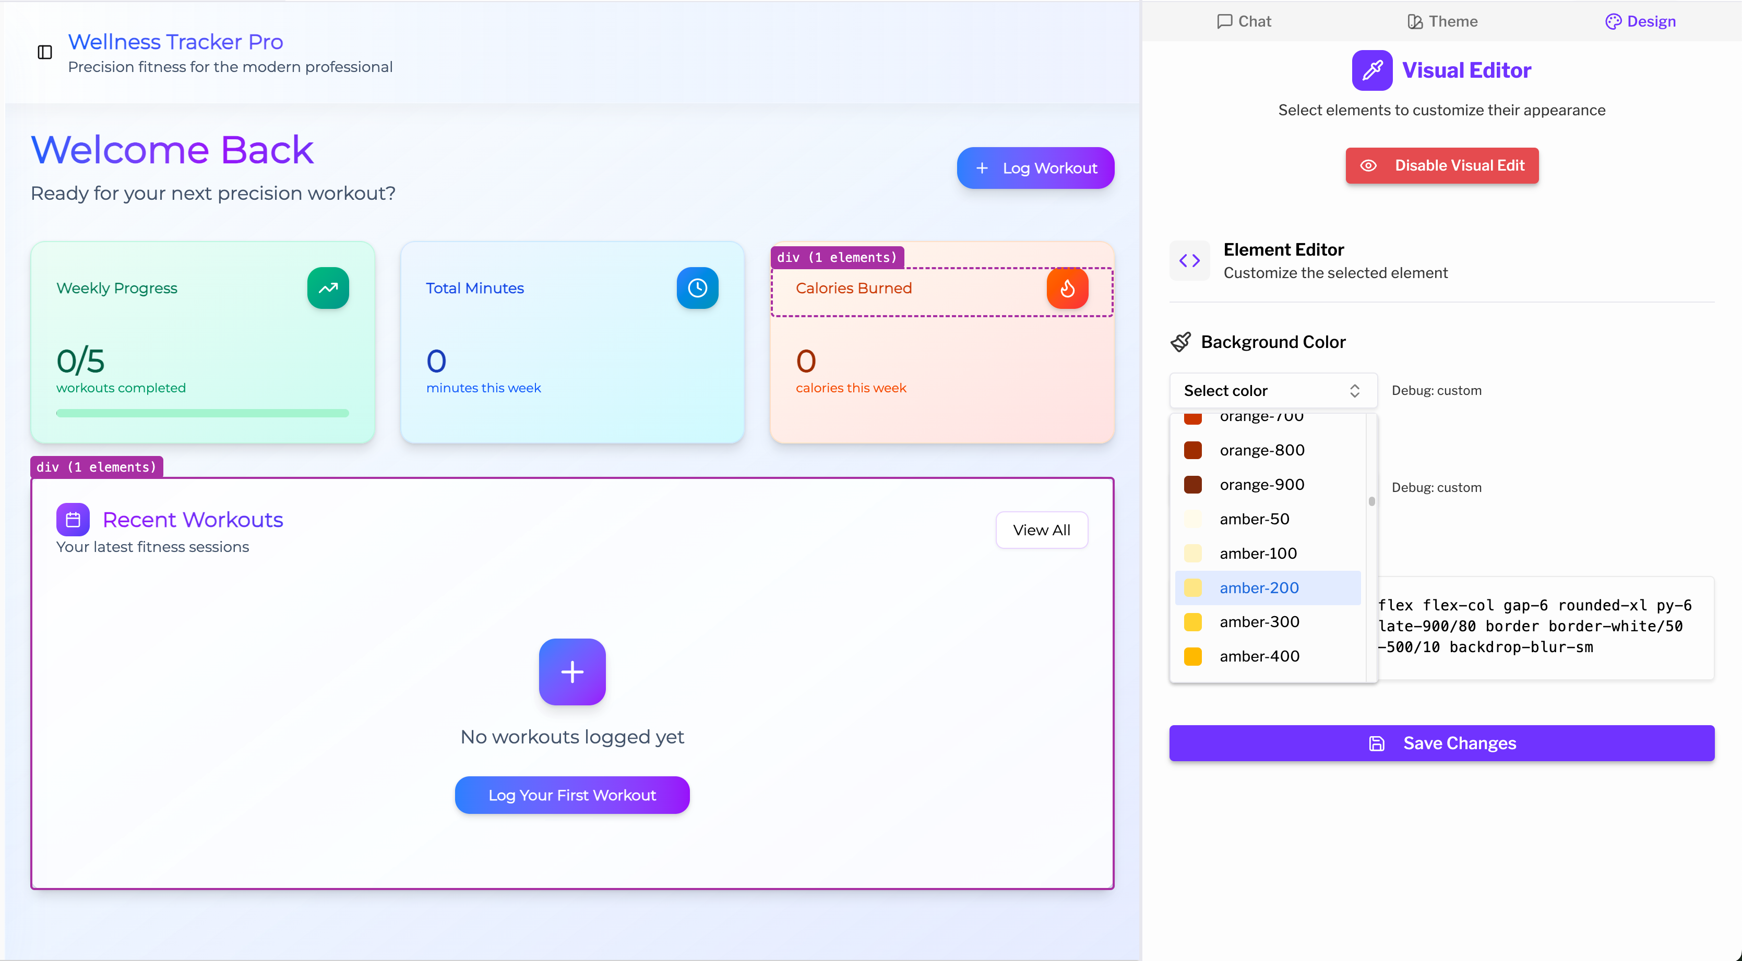
Task: Click the Background Color paintbrush icon
Action: pyautogui.click(x=1180, y=342)
